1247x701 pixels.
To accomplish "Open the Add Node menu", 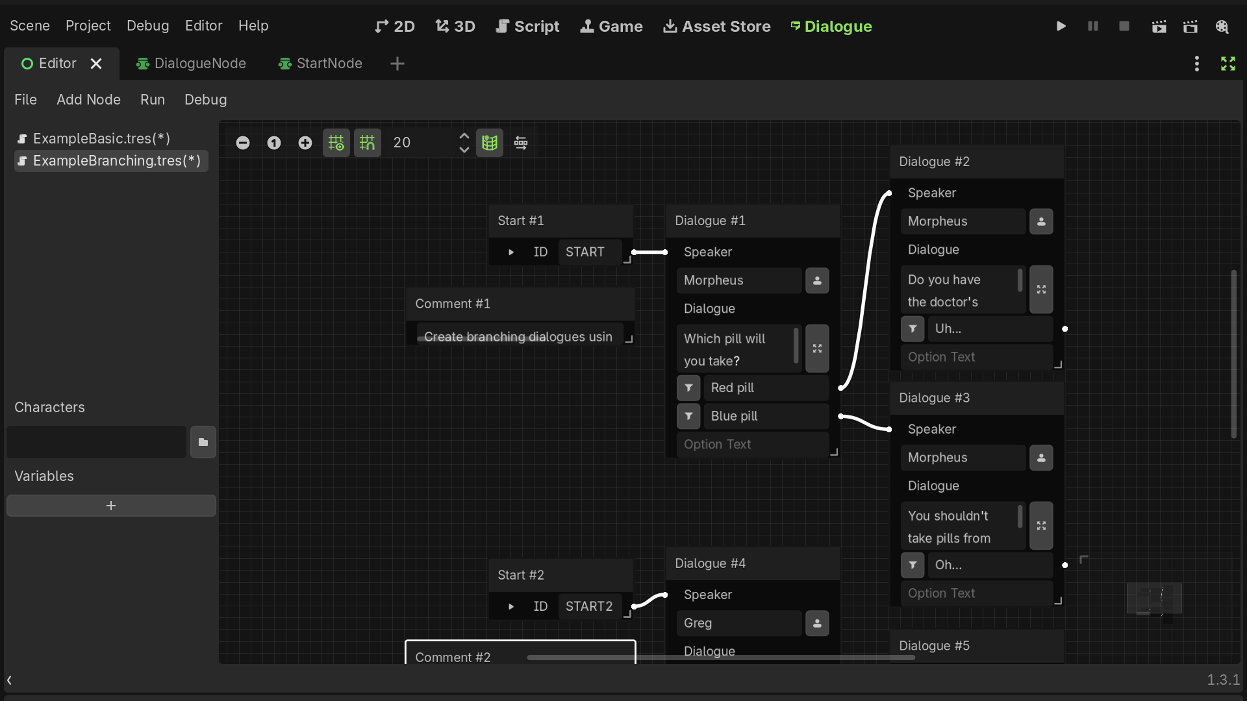I will (x=88, y=99).
